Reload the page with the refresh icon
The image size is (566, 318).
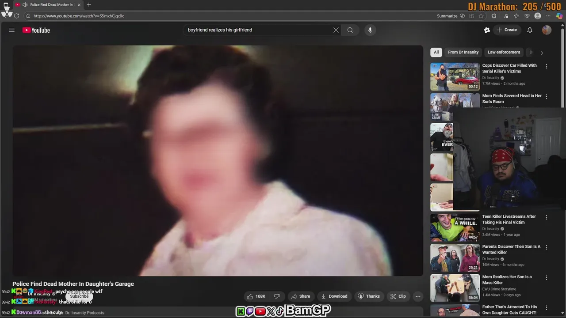16,16
